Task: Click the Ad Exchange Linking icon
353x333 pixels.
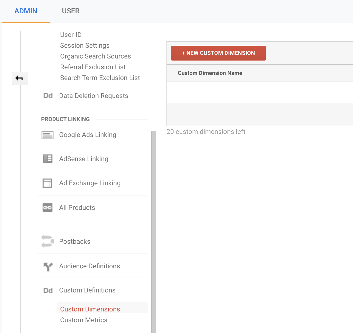Action: (47, 183)
